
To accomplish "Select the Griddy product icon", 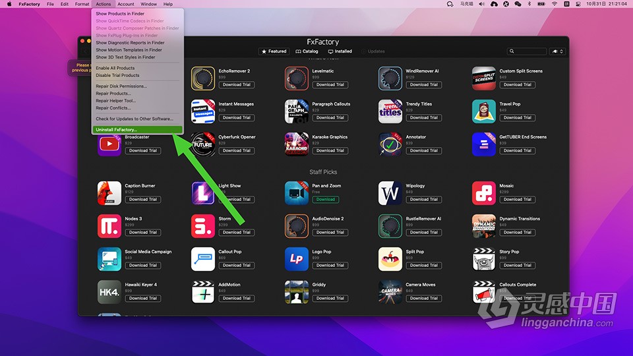I will 296,292.
